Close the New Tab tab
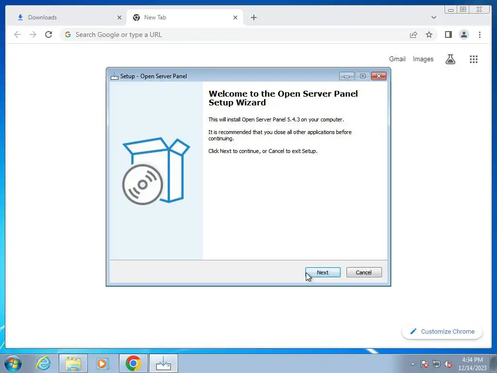497x373 pixels. (x=235, y=17)
